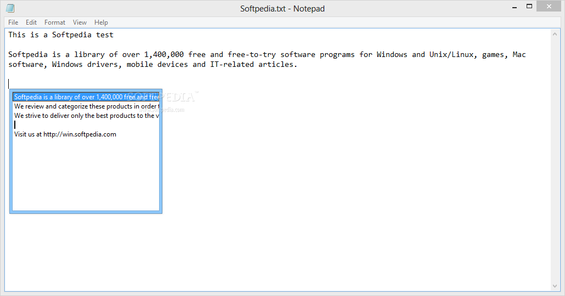Screen dimensions: 565x296
Task: Click the 'IT-related articles.' text
Action: click(x=253, y=65)
